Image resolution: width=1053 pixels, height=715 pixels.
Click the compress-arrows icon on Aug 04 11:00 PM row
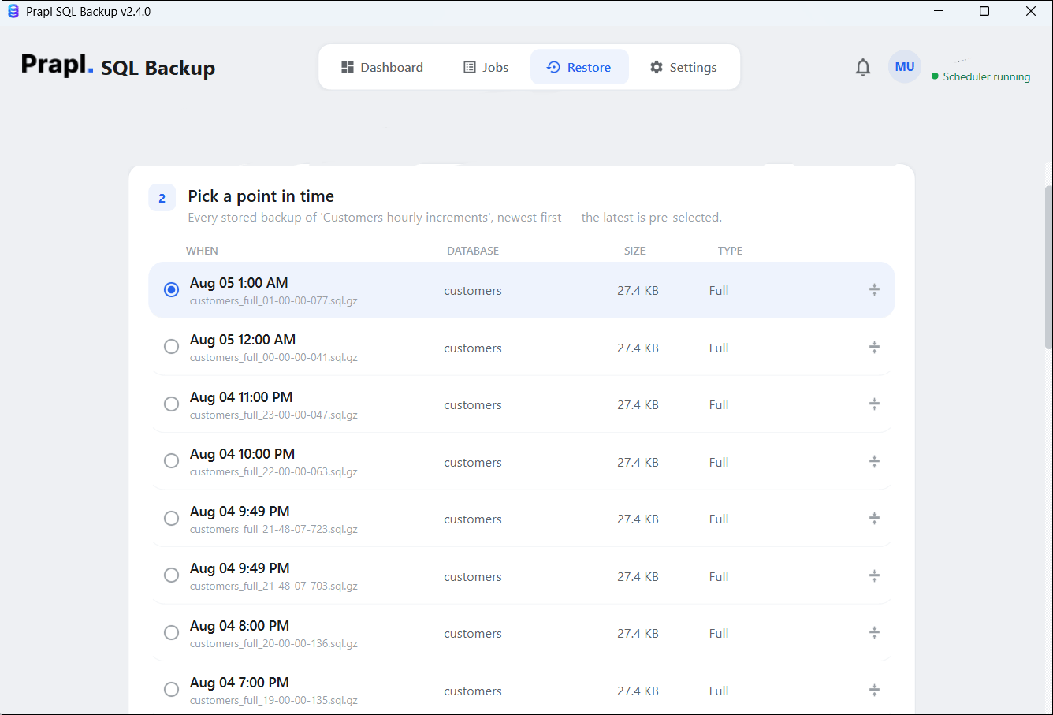coord(874,404)
